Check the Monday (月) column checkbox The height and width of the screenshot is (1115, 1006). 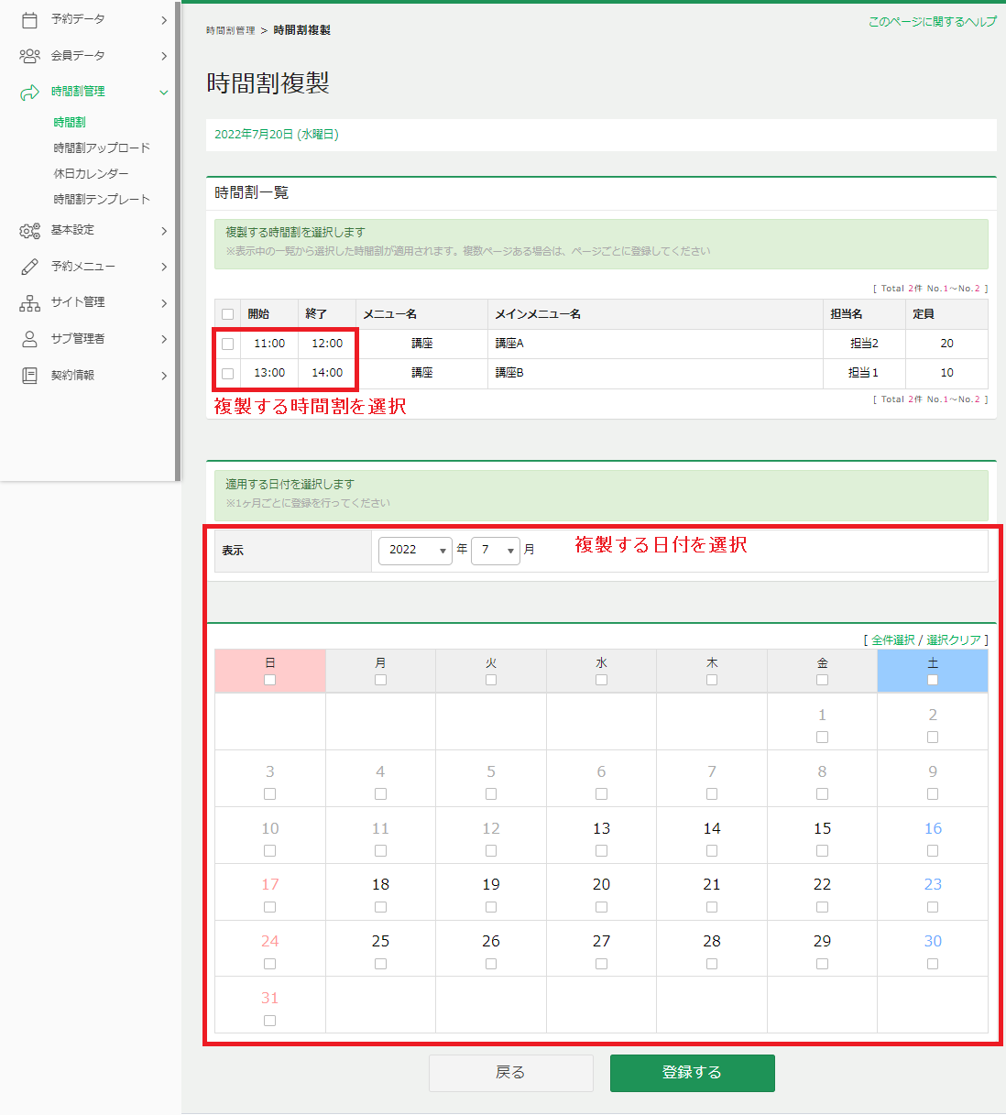(380, 680)
